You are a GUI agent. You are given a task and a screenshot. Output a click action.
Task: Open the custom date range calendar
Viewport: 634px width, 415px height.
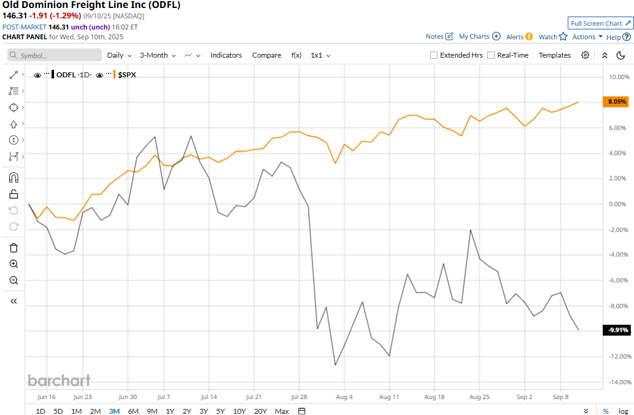[x=301, y=411]
